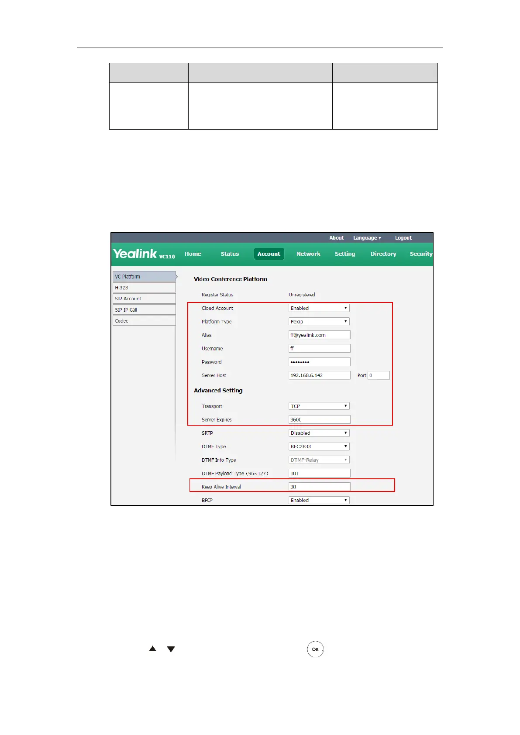The image size is (520, 735).
Task: Open the Codec sidebar item
Action: [x=144, y=321]
